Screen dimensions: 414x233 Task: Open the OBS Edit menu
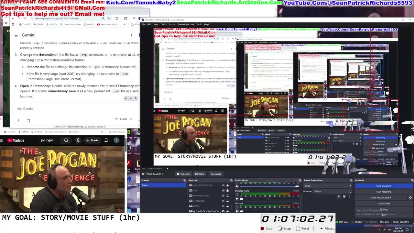click(x=149, y=24)
